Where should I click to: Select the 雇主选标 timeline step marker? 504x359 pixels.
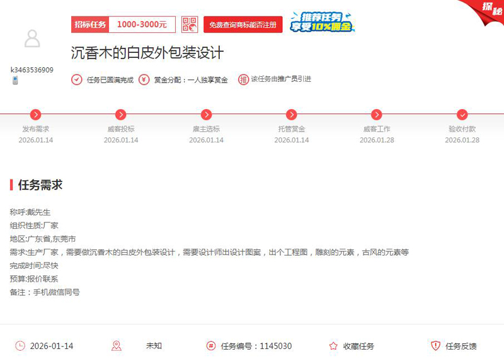point(207,115)
